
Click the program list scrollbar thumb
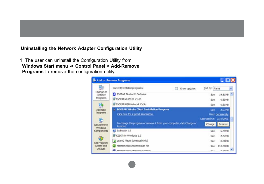click(x=232, y=119)
